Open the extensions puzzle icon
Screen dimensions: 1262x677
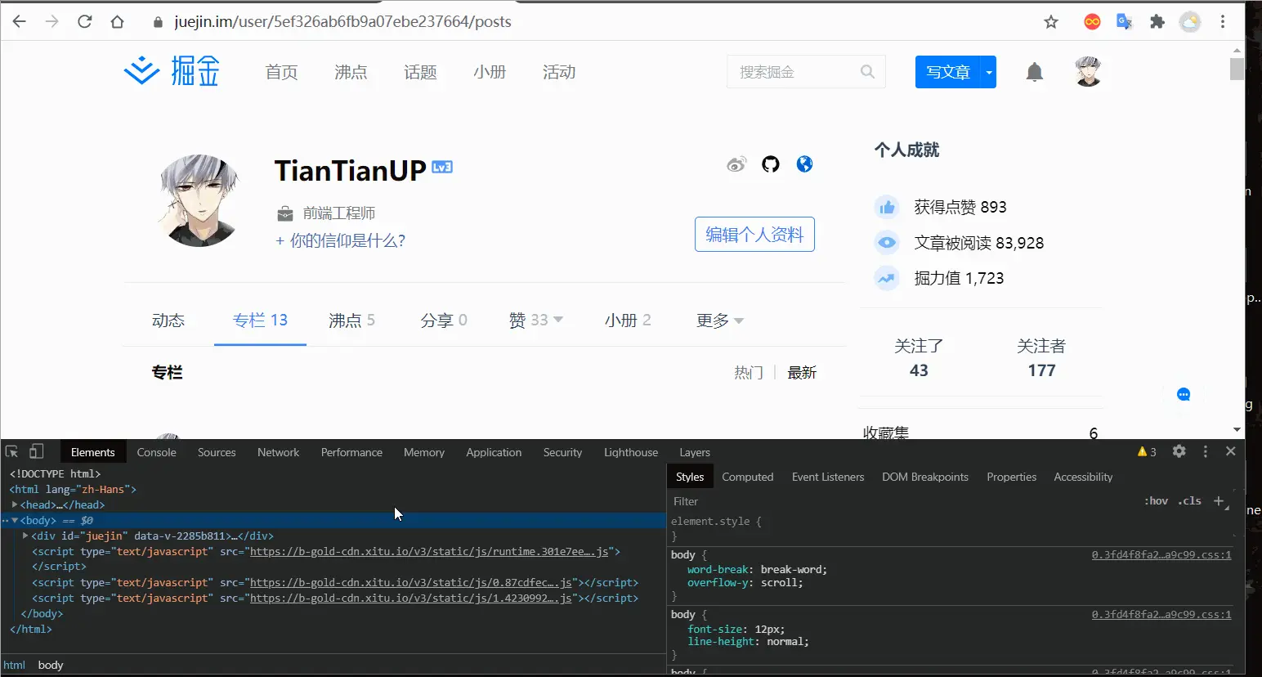[1157, 22]
